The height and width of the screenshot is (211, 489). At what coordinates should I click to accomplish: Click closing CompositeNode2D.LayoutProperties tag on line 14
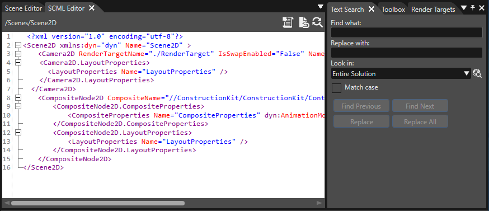click(124, 150)
